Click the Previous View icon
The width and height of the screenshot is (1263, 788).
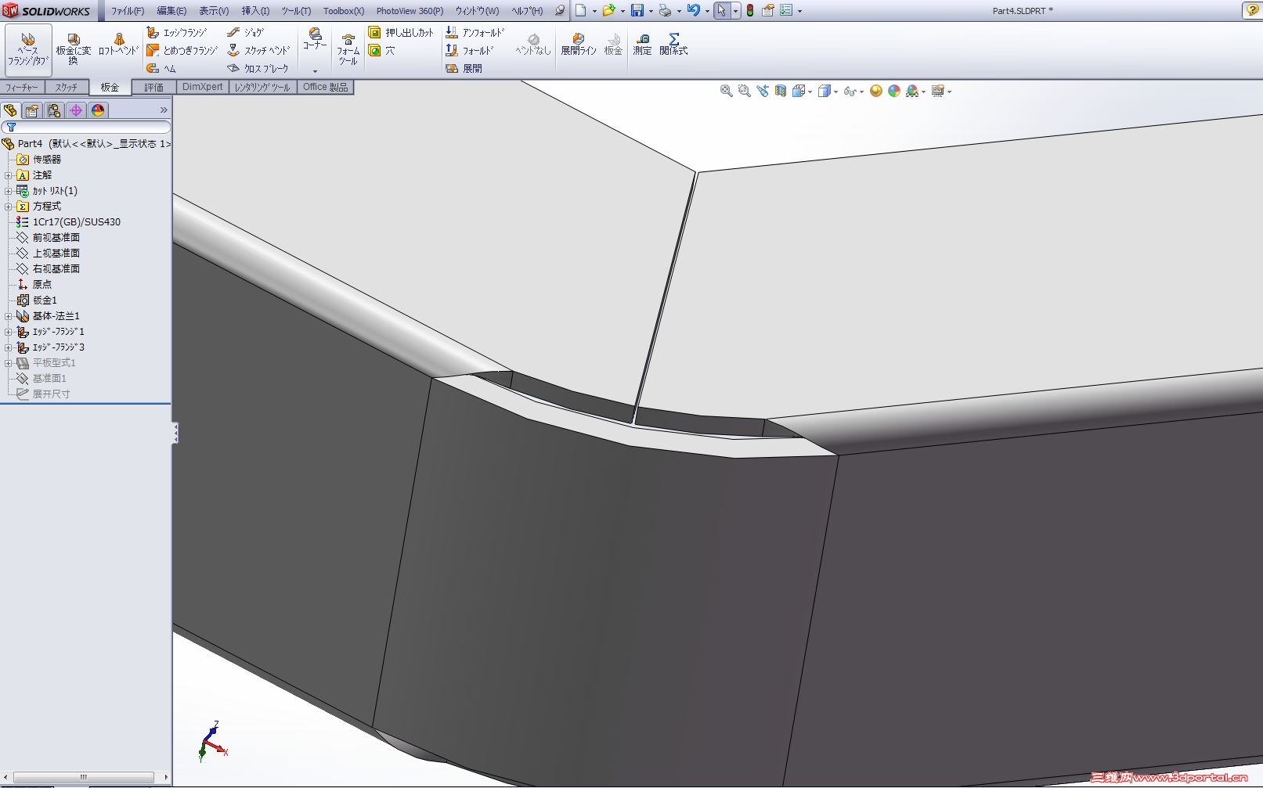tap(763, 92)
